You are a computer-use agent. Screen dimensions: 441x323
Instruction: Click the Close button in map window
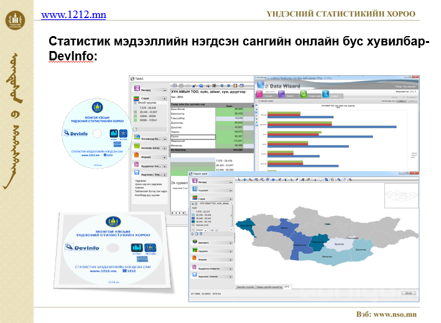[408, 293]
